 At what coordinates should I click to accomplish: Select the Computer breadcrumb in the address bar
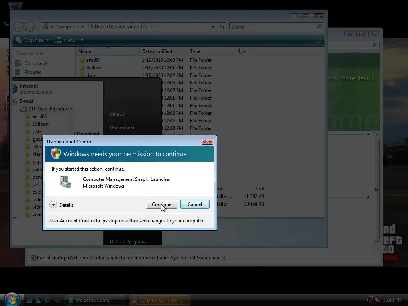click(67, 27)
